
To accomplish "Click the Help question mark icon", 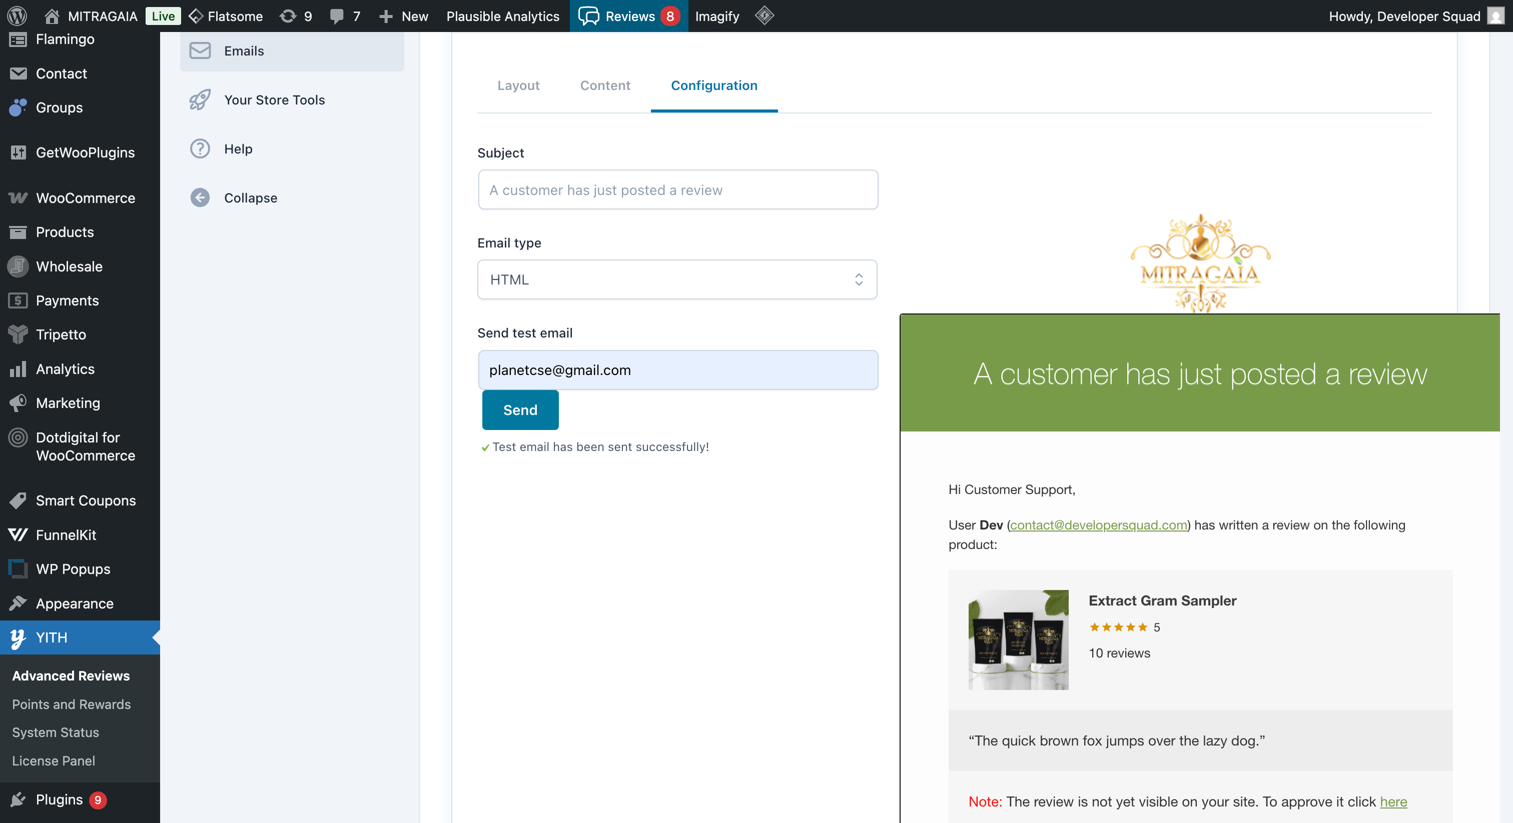I will click(200, 148).
